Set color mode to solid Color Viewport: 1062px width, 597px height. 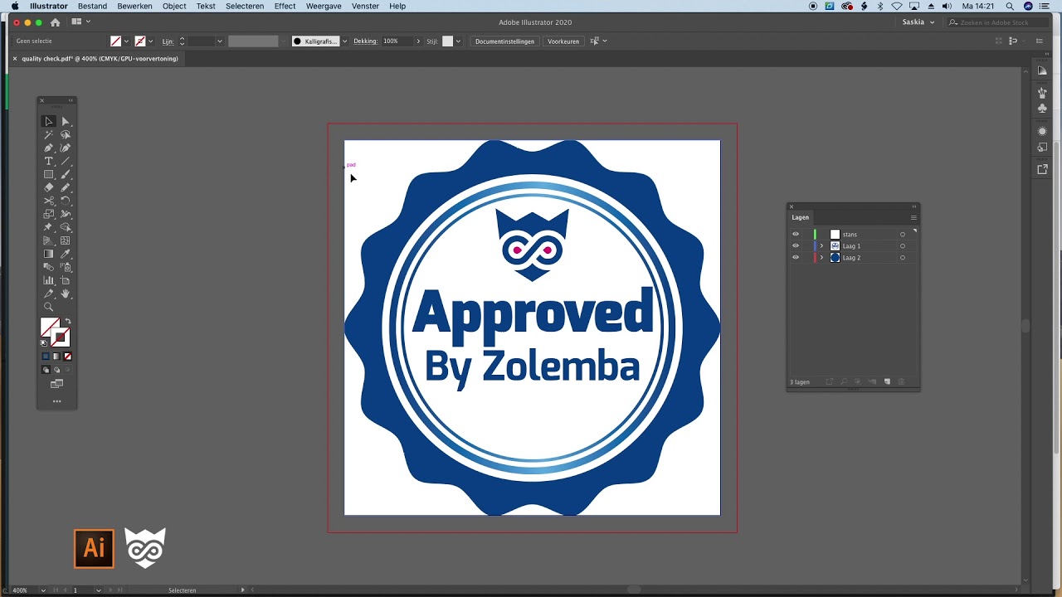(x=46, y=357)
